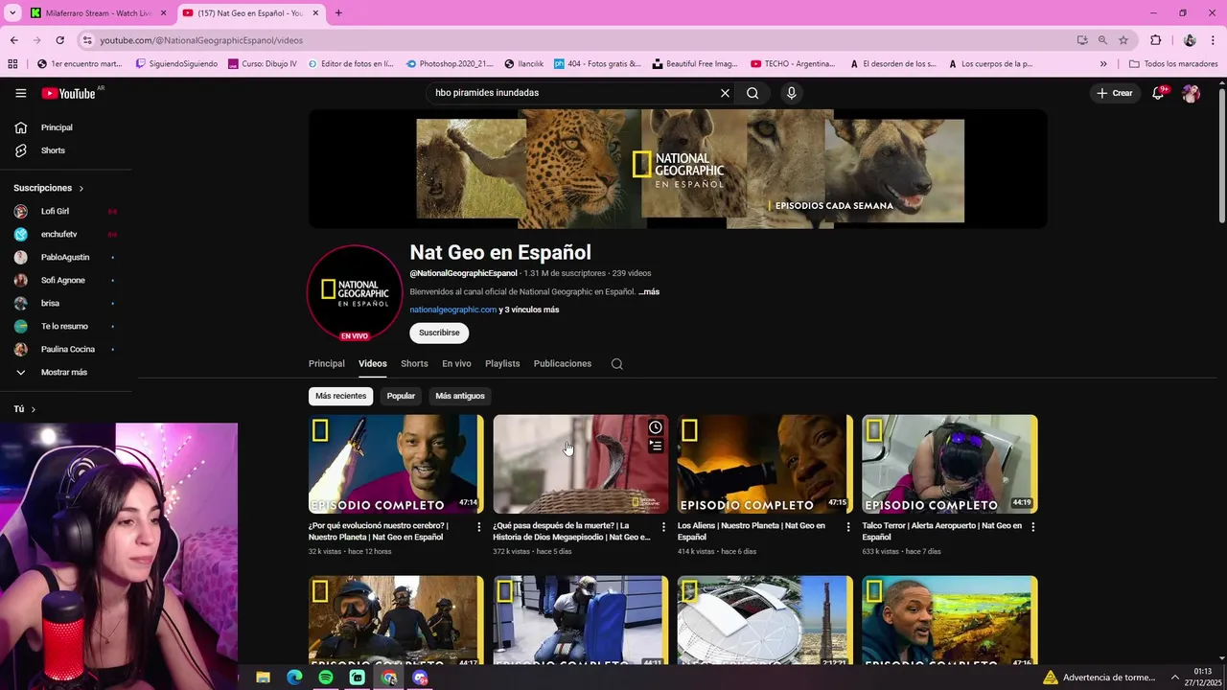Open Chrome apps grid in bookmarks bar
Viewport: 1227px width, 690px height.
pyautogui.click(x=12, y=64)
